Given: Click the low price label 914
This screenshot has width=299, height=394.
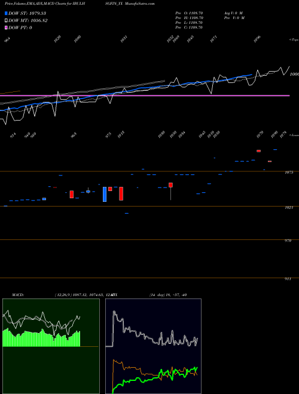Looking at the screenshot, I should click(13, 135).
